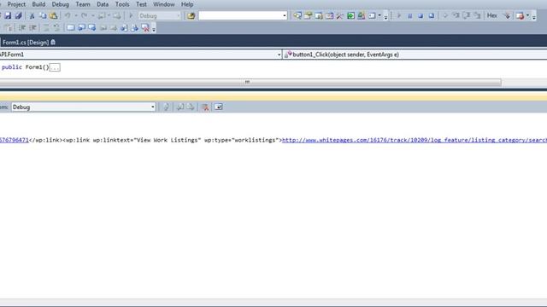Open the link ending in 676796471
Viewport: 547px width, 307px height.
15,140
